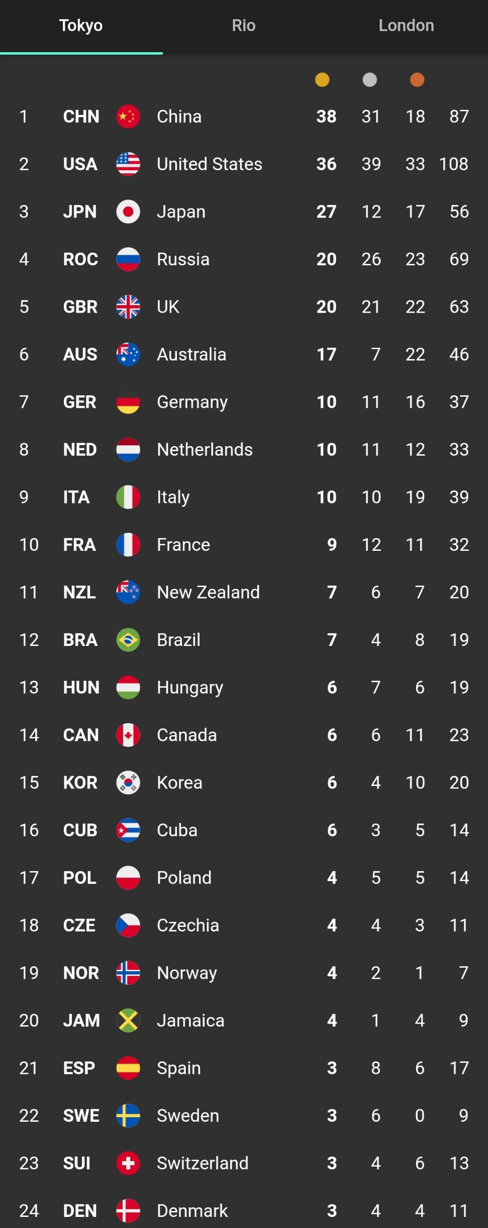Switch to the London tab
The image size is (488, 1228).
tap(406, 26)
